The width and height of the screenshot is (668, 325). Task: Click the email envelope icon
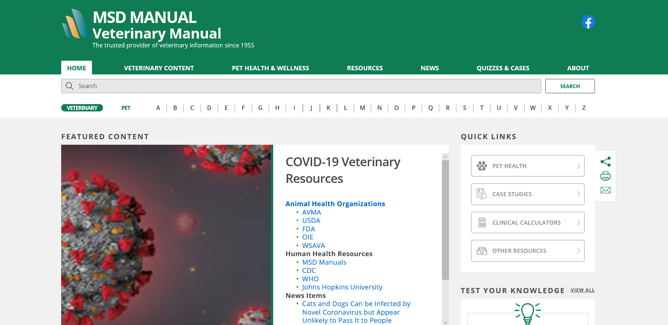point(605,190)
